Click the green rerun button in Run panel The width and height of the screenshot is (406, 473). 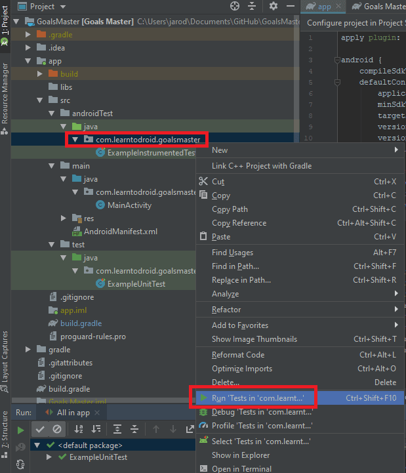tap(21, 430)
